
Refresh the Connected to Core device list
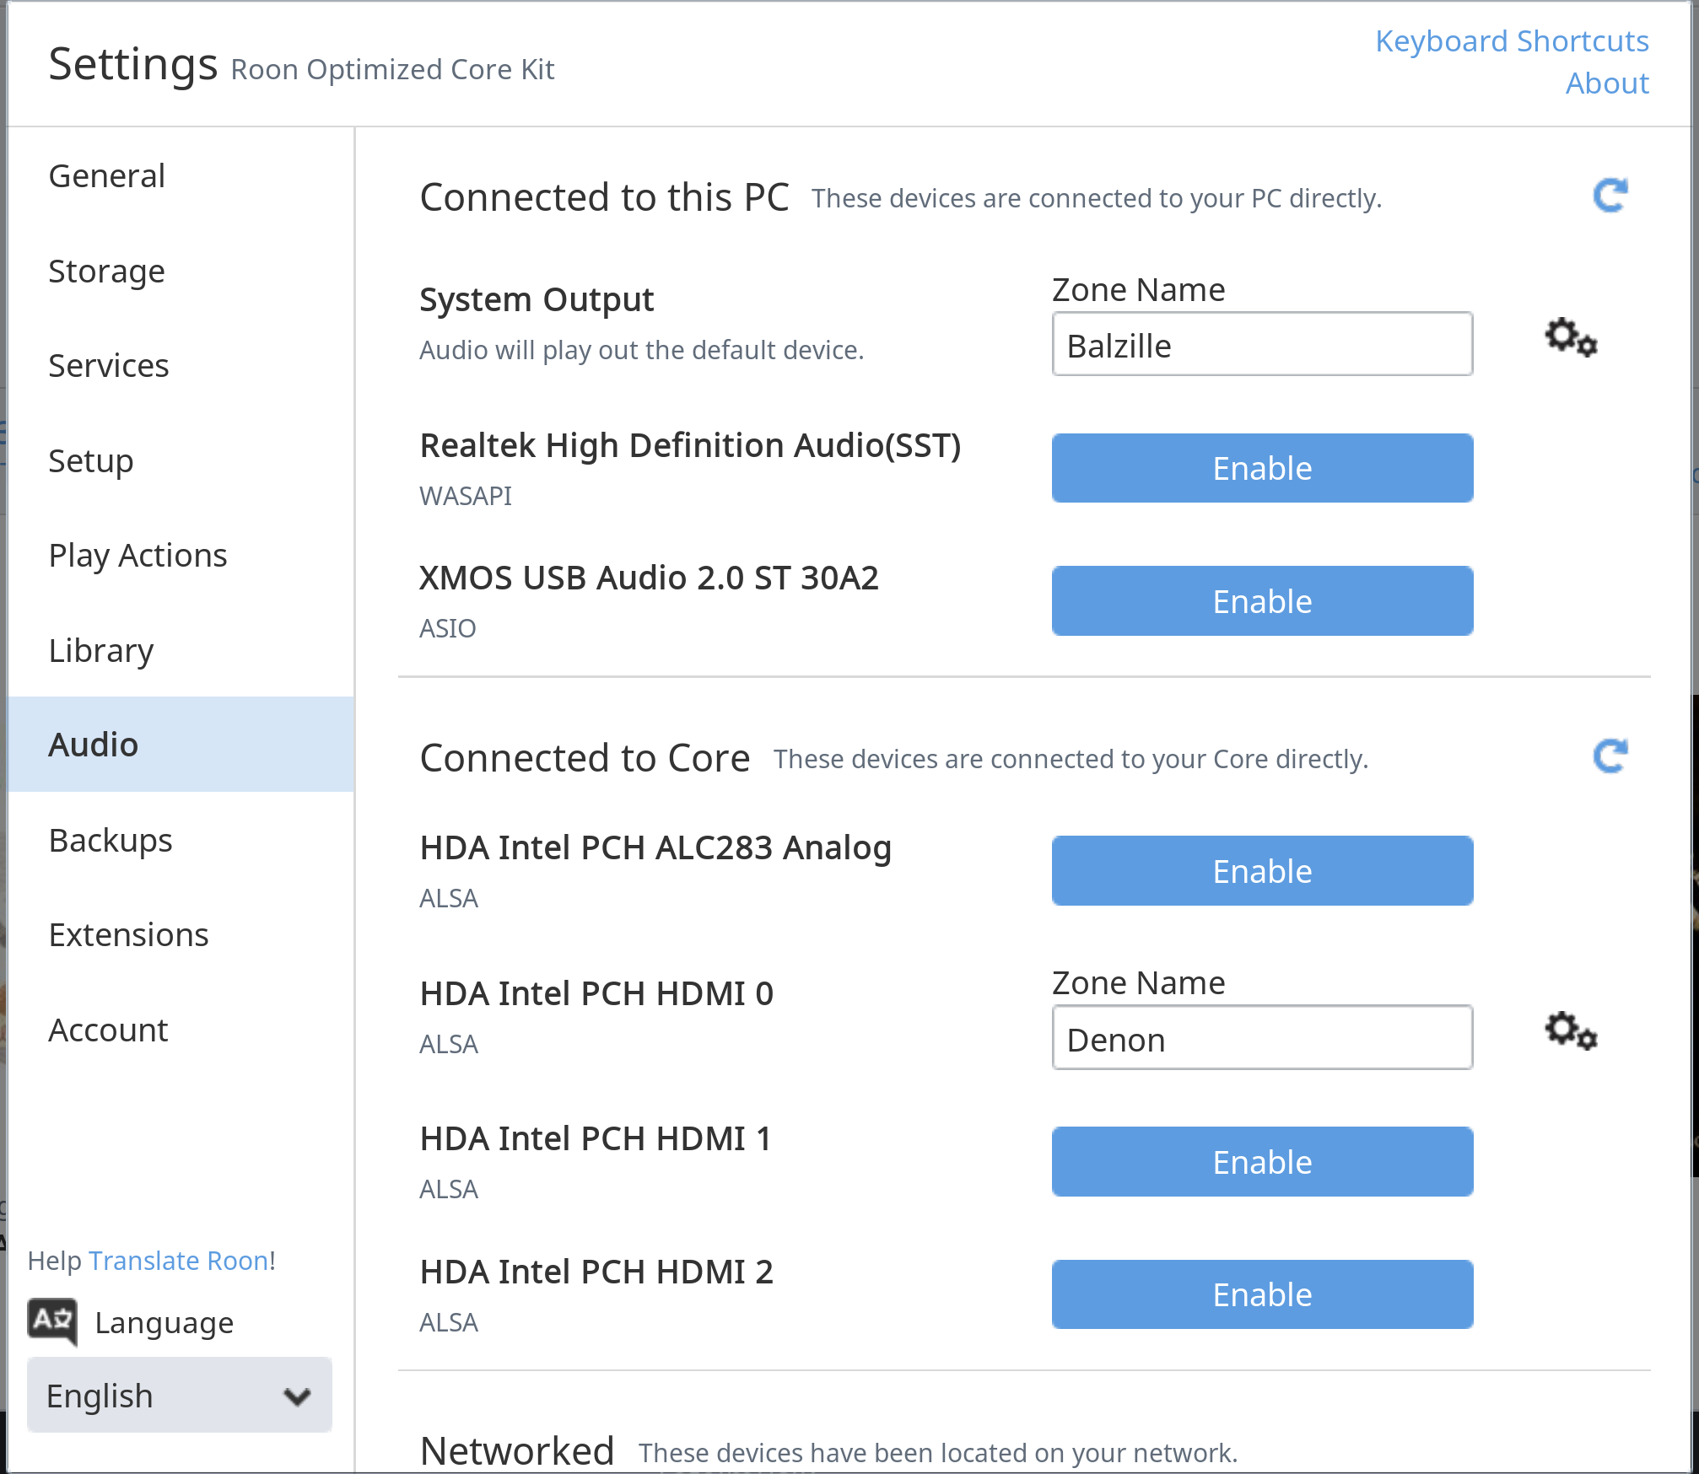(x=1610, y=756)
